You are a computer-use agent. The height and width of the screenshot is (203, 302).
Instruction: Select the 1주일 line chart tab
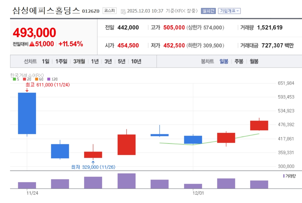click(61, 61)
